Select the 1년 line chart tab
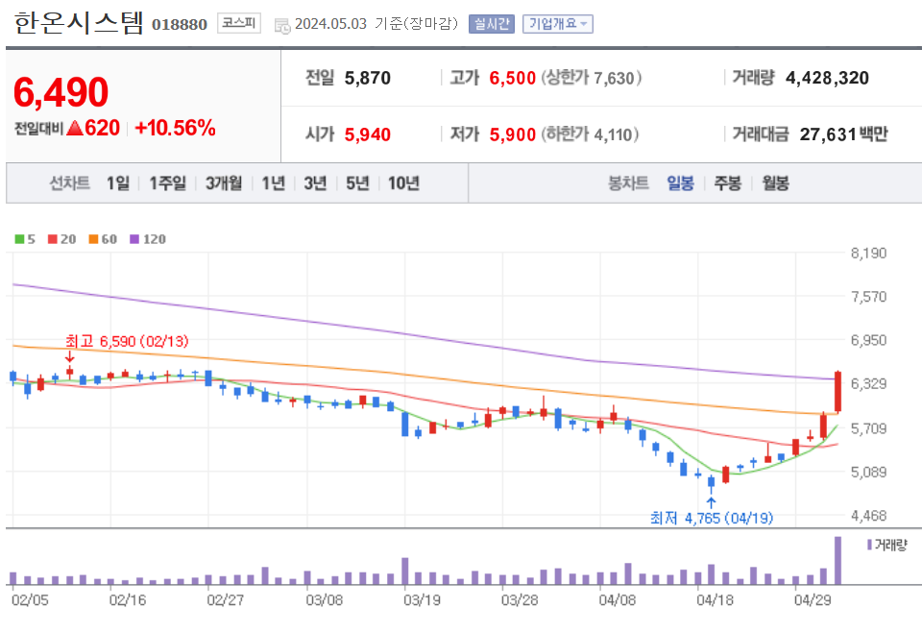Viewport: 922px width, 633px height. tap(273, 183)
